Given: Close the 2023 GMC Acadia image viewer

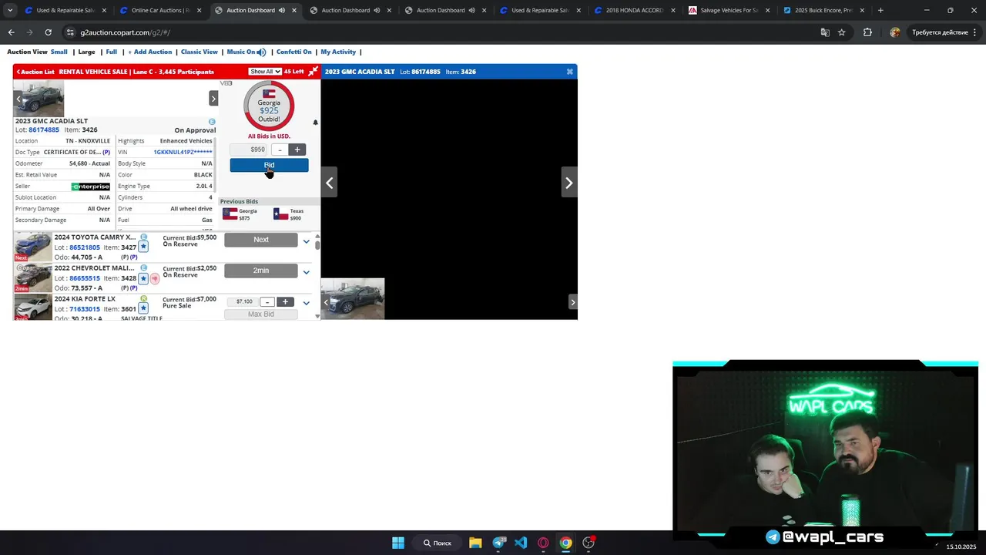Looking at the screenshot, I should 569,72.
